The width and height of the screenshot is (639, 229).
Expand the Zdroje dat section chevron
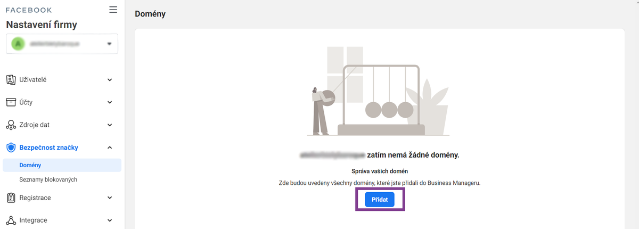110,125
